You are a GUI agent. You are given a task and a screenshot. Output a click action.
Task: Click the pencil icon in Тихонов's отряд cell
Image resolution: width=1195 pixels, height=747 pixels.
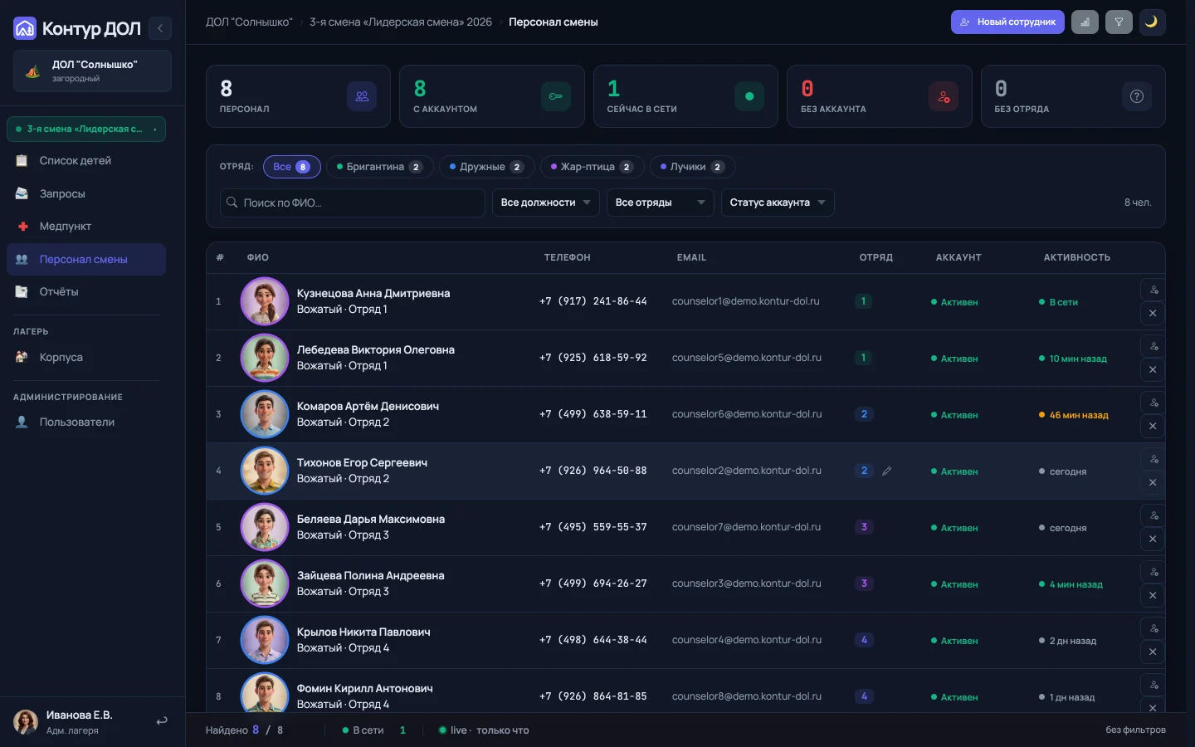click(x=887, y=471)
